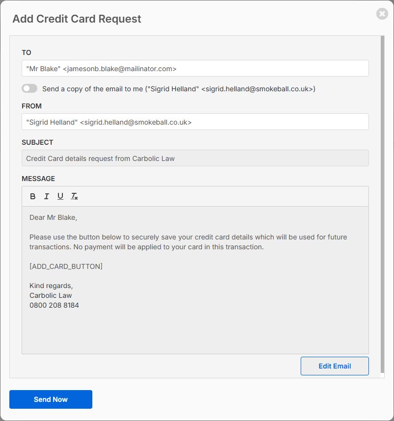The height and width of the screenshot is (421, 394).
Task: Focus the TO recipient email field
Action: click(x=195, y=68)
